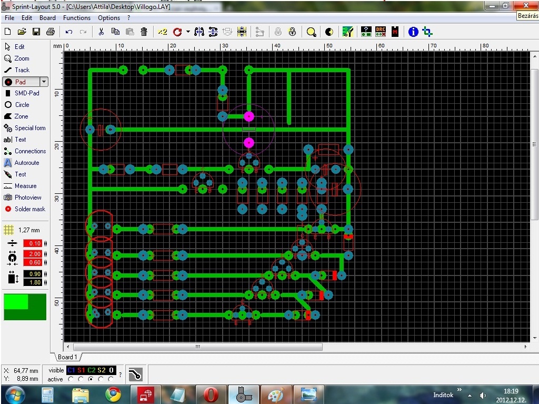Set C1 layer as active

point(71,379)
